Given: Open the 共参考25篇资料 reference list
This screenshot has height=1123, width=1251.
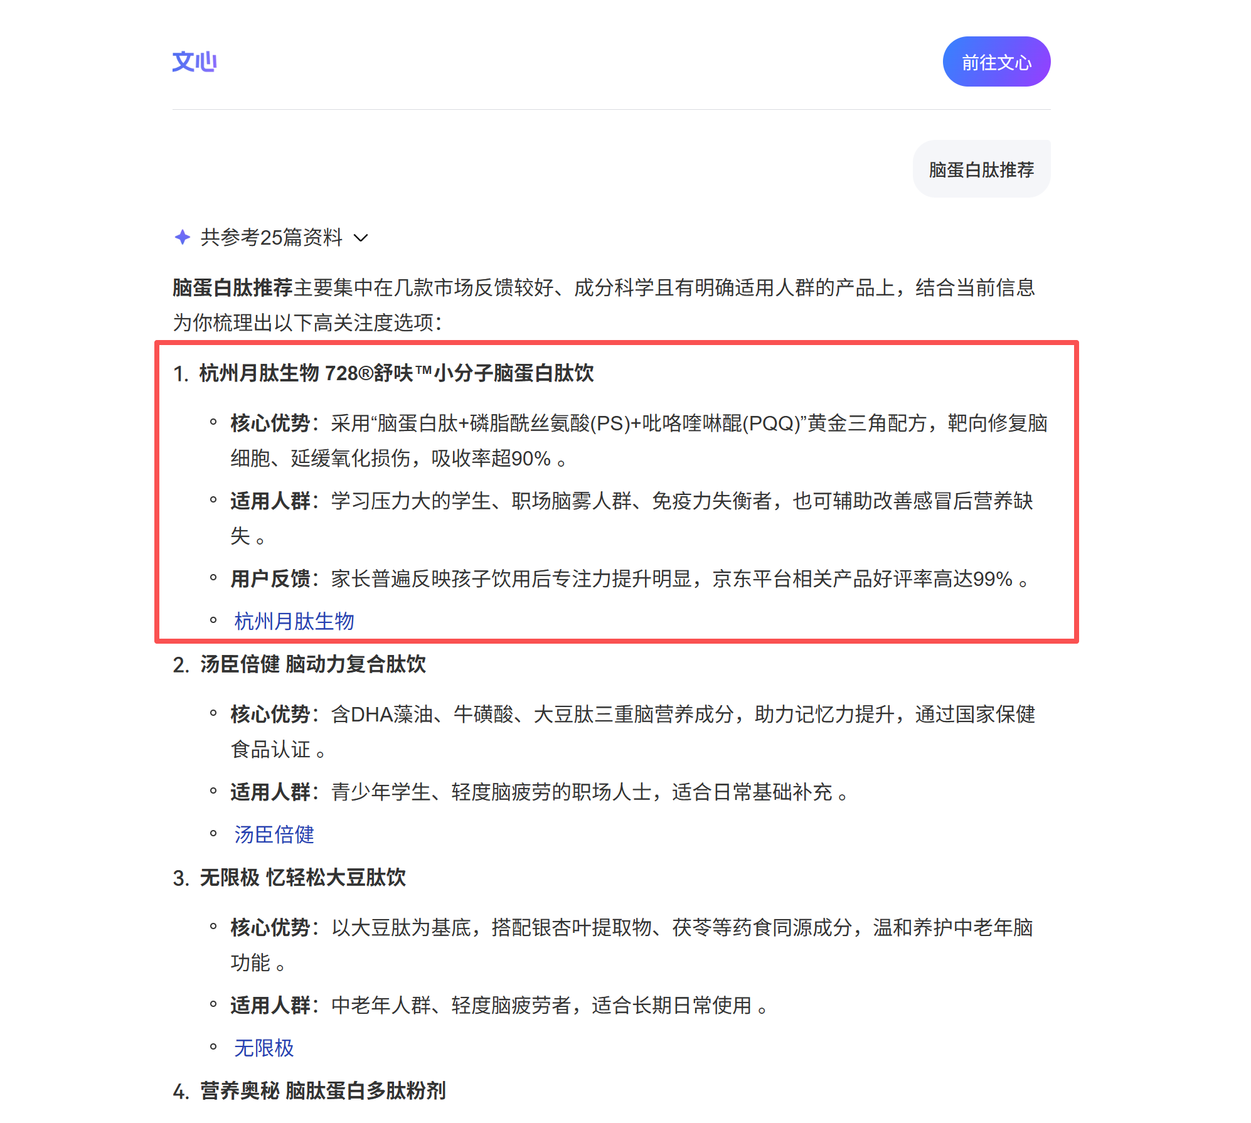Looking at the screenshot, I should [x=271, y=238].
